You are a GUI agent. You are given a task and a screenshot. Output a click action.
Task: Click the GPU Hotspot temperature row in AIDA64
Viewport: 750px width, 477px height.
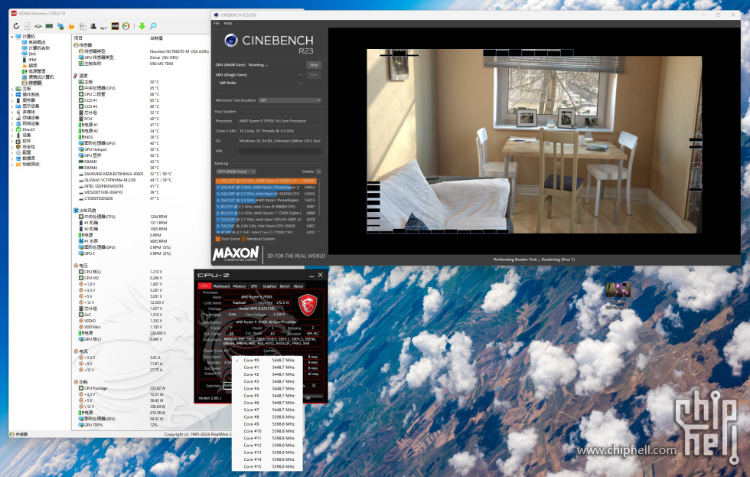pyautogui.click(x=119, y=149)
